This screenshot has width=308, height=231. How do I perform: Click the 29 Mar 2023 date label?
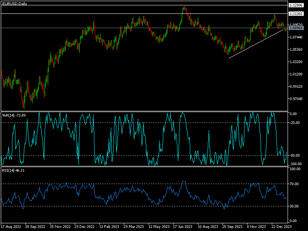[x=134, y=226]
